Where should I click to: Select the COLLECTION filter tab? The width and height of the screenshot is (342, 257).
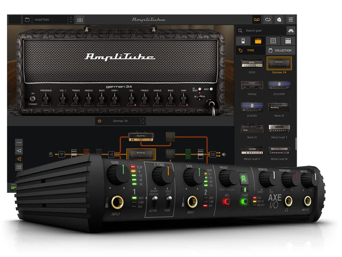tap(281, 50)
